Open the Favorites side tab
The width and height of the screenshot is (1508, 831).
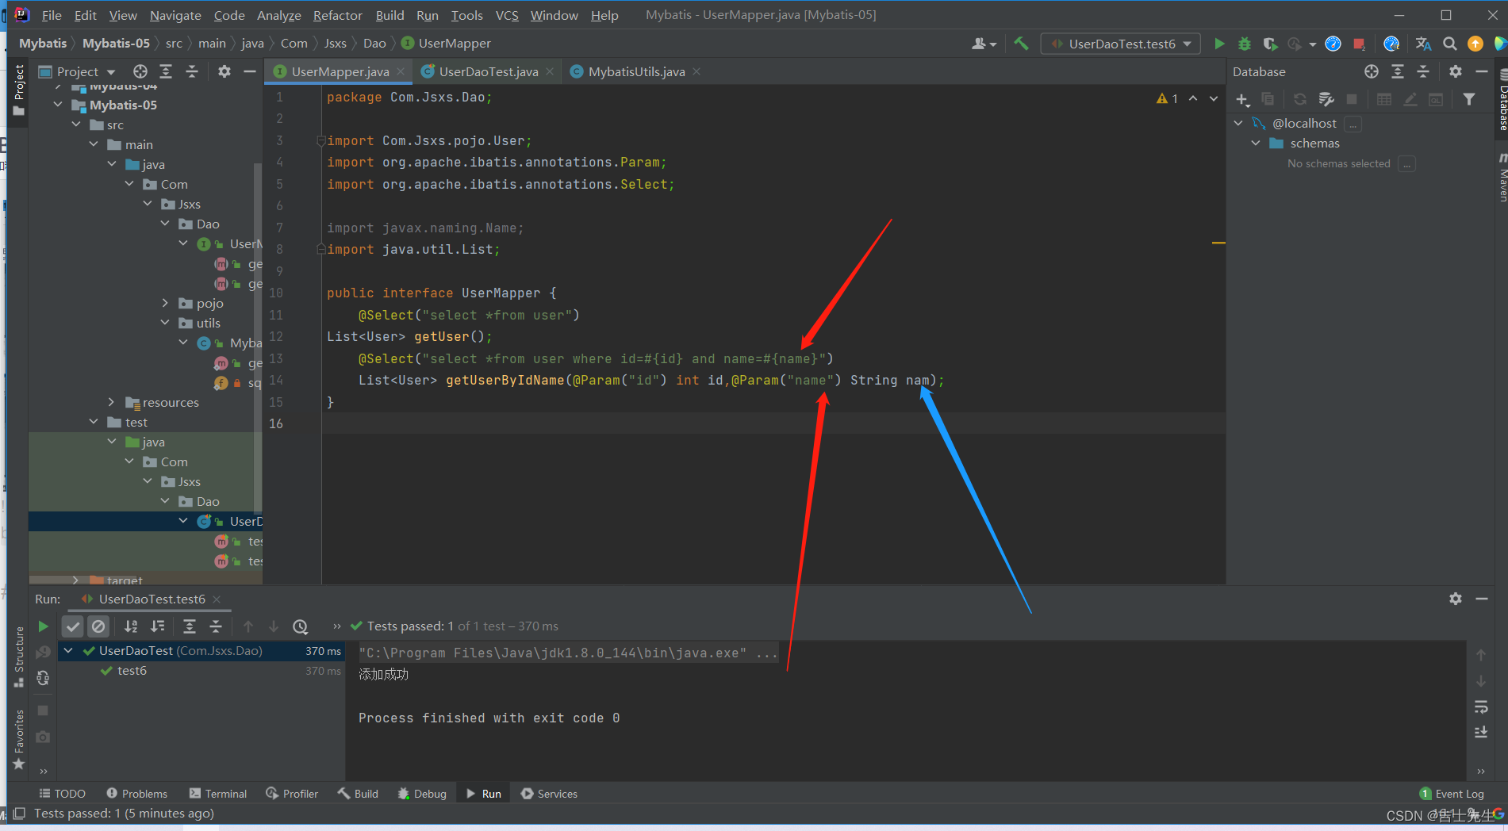[x=19, y=739]
